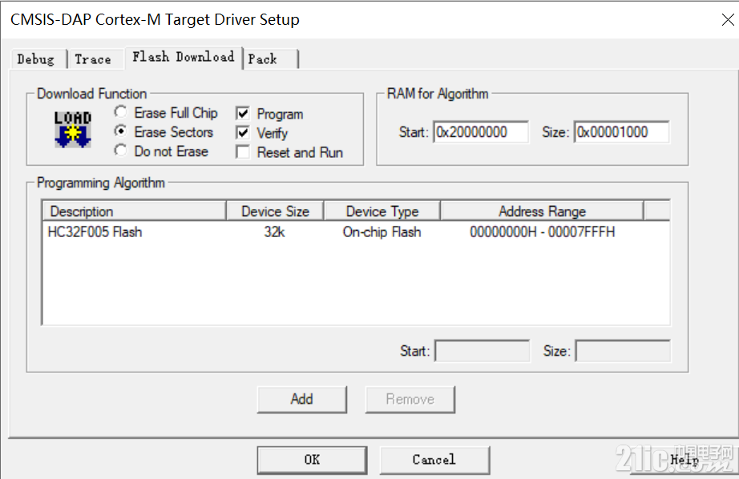739x479 pixels.
Task: Click the Remove button
Action: pyautogui.click(x=410, y=400)
